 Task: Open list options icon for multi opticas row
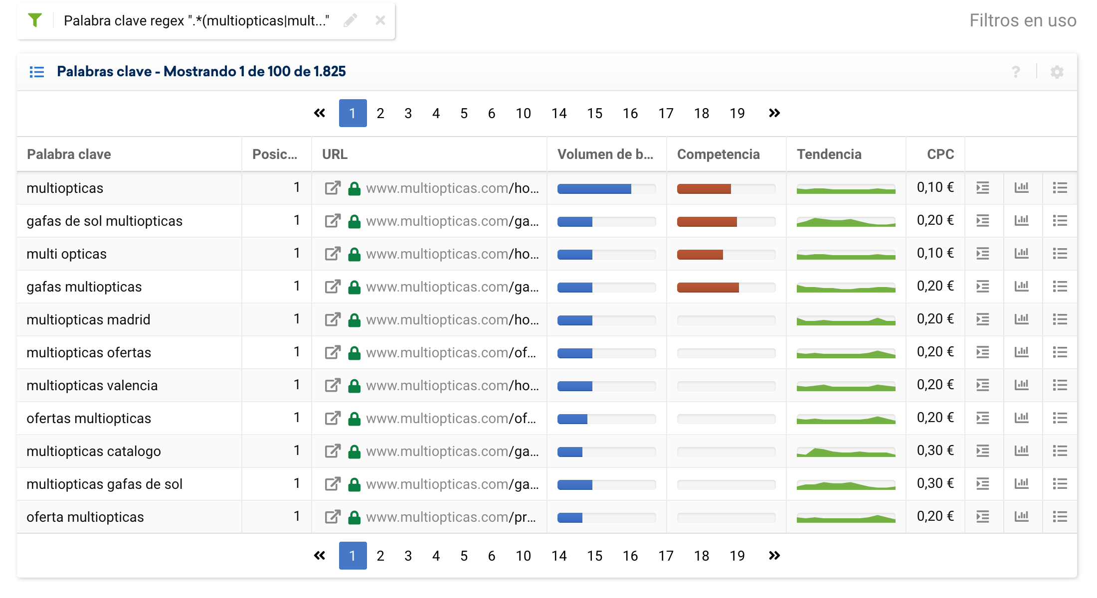[1060, 254]
